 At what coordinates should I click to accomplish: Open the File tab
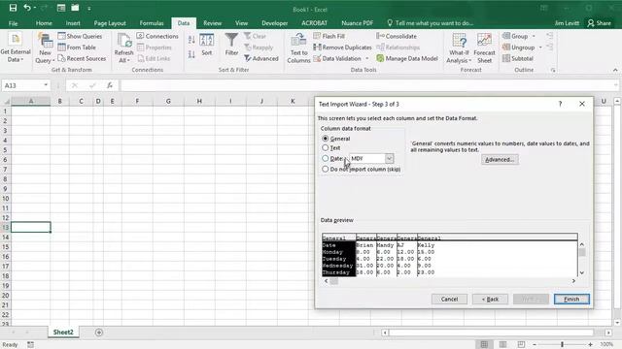coord(13,23)
